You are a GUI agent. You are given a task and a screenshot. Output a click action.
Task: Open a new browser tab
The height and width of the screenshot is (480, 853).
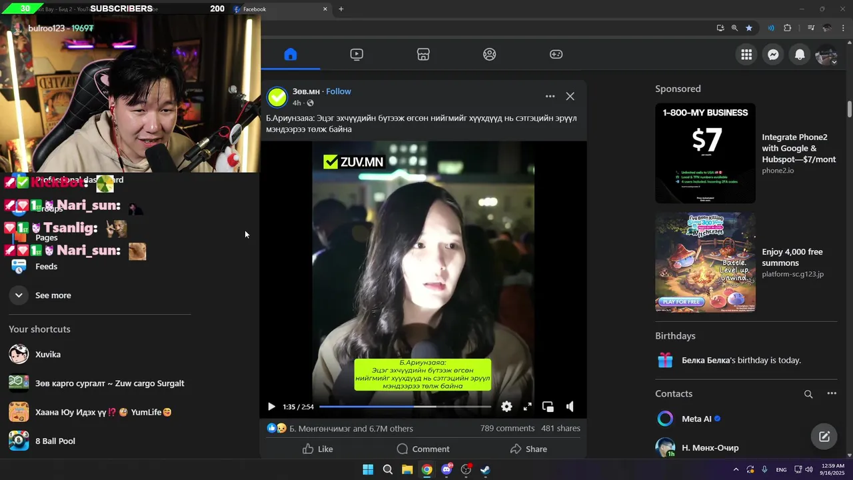(x=341, y=9)
